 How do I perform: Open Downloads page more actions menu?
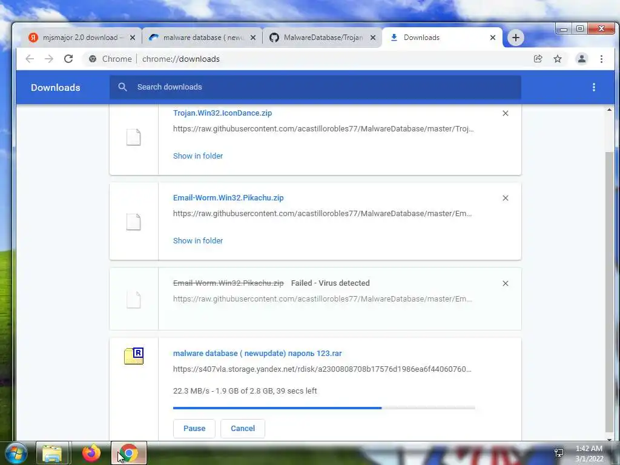click(593, 87)
